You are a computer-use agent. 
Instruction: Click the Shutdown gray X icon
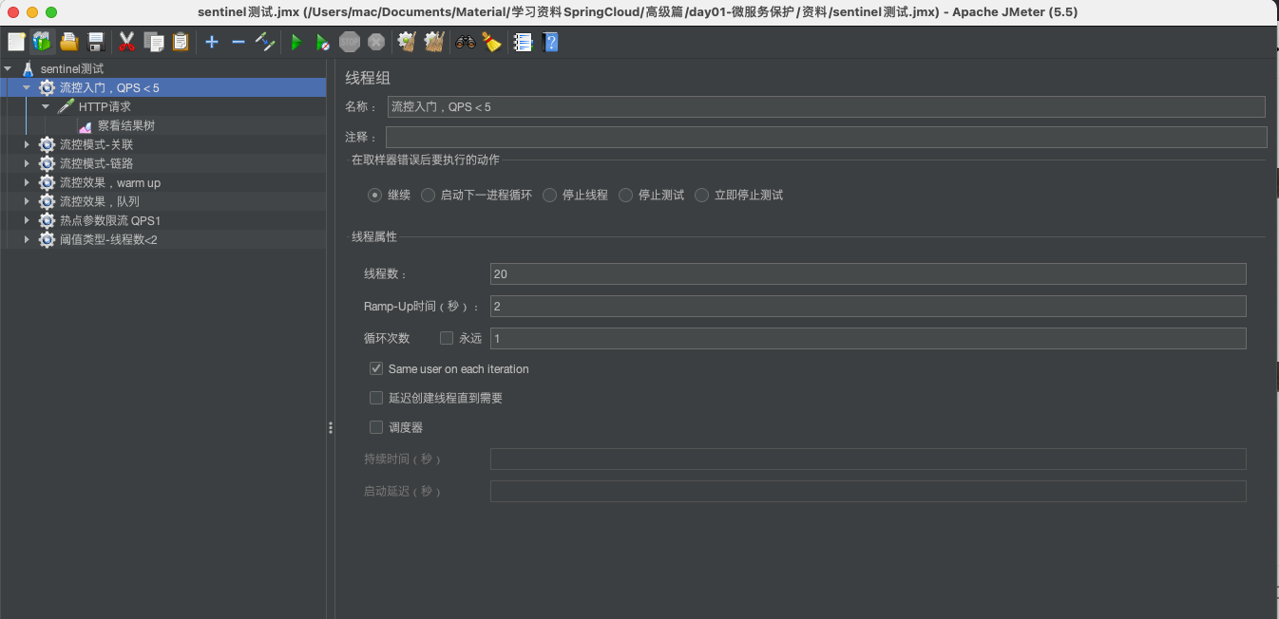click(376, 42)
